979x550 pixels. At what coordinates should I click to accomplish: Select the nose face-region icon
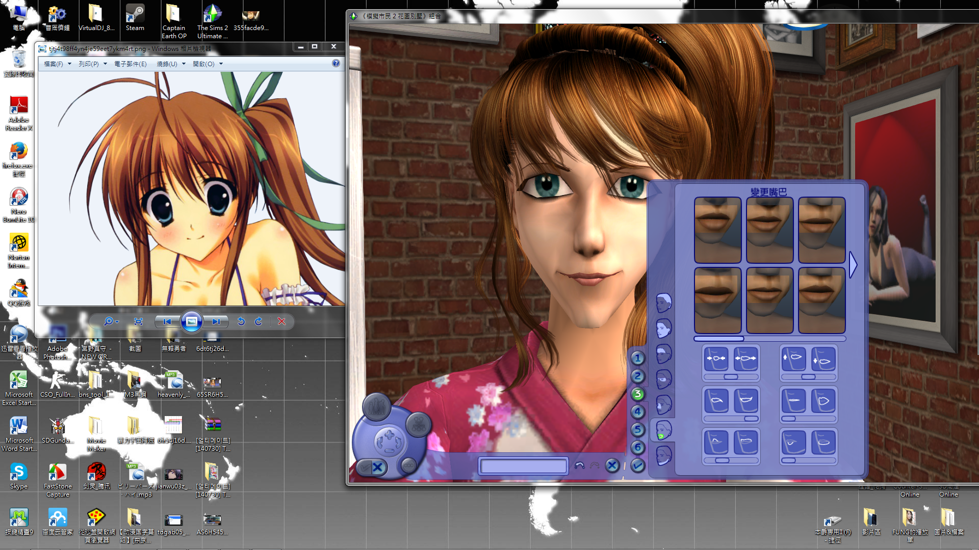pos(663,404)
